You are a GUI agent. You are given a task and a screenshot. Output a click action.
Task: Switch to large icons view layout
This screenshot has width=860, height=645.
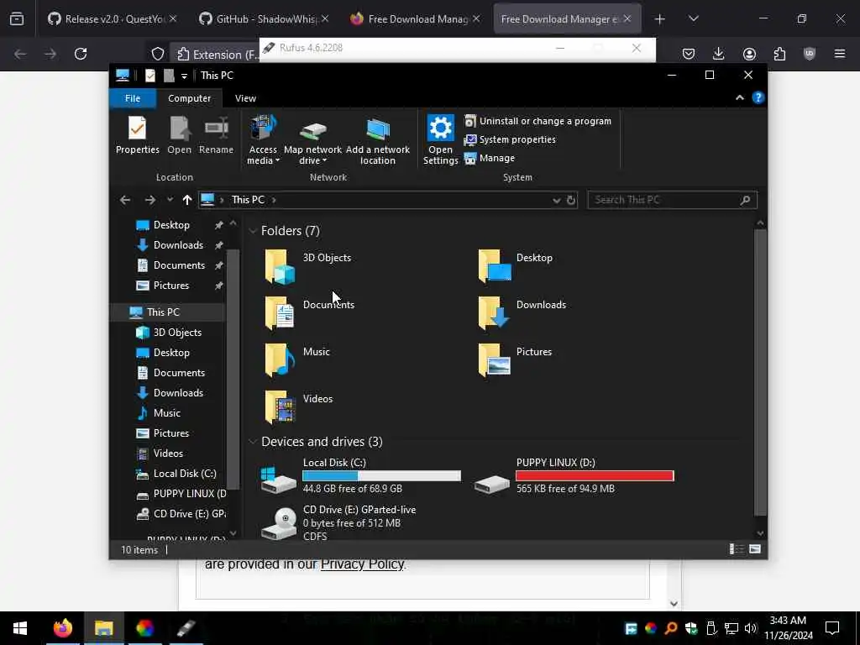coord(755,549)
